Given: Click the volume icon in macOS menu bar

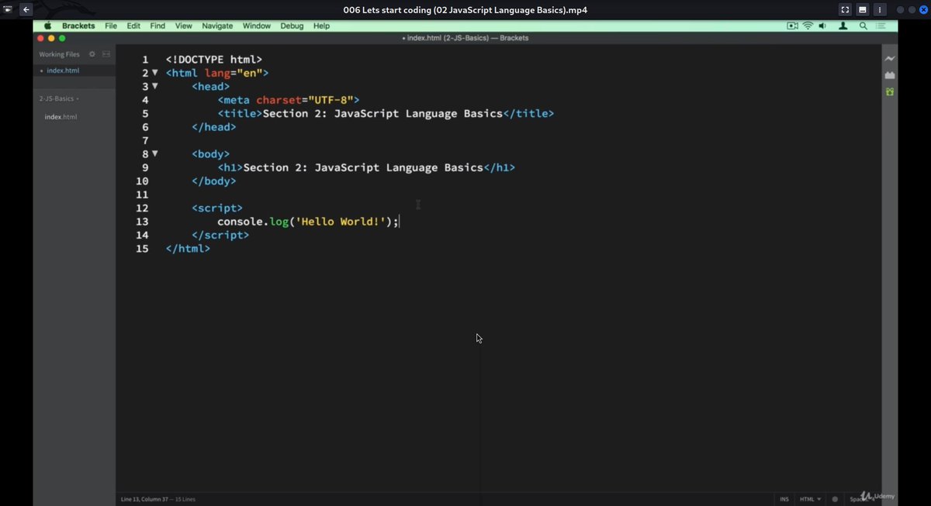Looking at the screenshot, I should (822, 26).
